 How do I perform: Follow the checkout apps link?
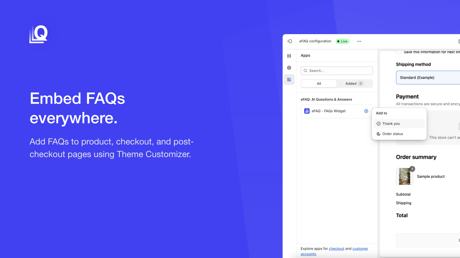click(x=336, y=249)
